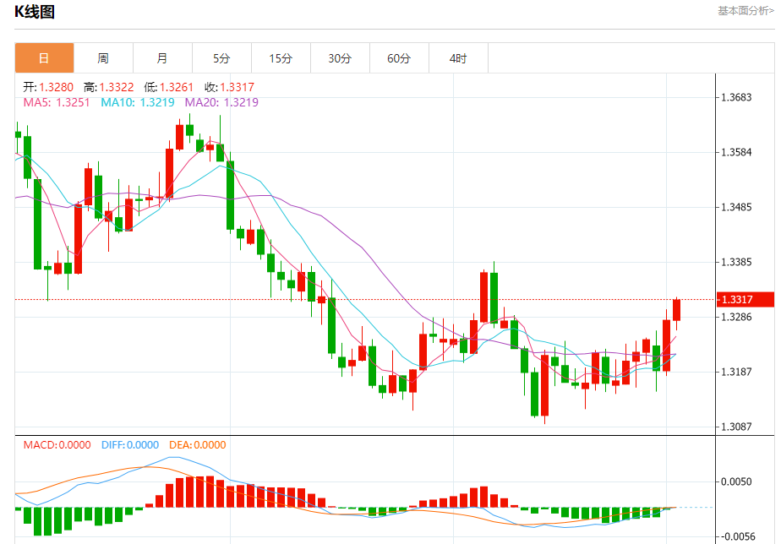Click the DEA:0.0000 label
The image size is (781, 544).
197,445
